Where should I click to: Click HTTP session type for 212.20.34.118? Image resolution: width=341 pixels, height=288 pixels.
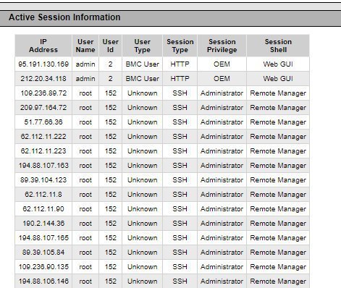click(180, 79)
